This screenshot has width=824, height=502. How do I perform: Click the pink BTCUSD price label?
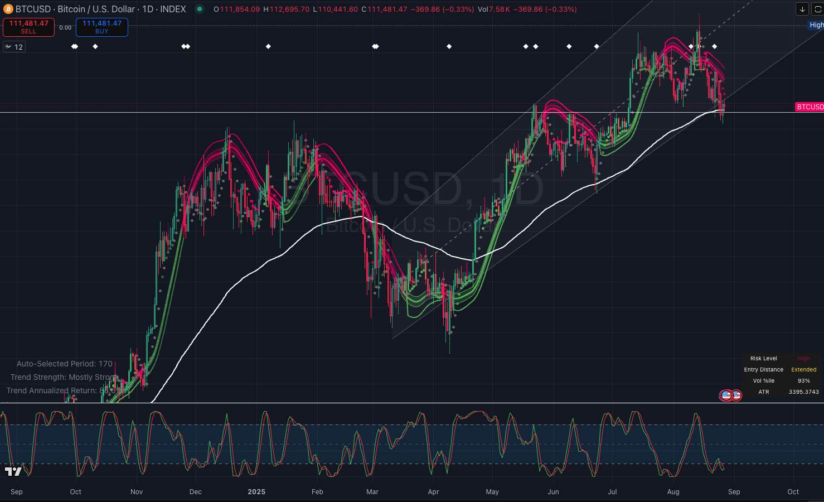pos(810,107)
